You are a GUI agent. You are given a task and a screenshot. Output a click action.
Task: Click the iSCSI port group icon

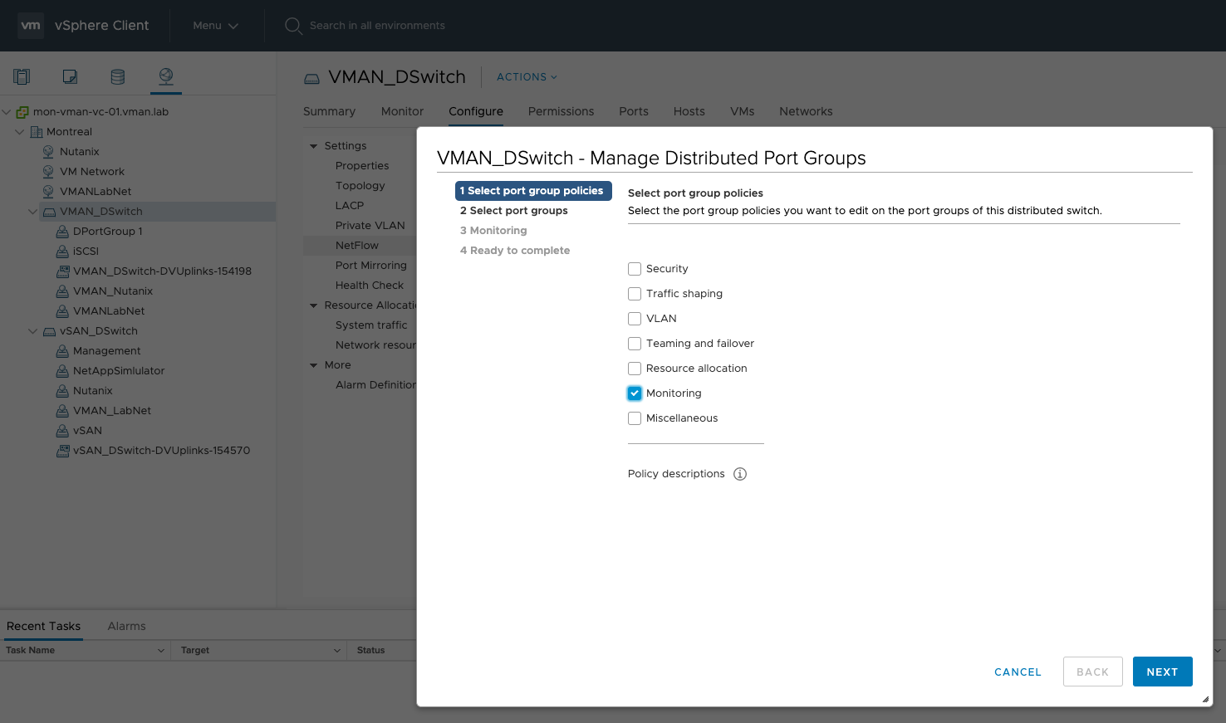tap(62, 252)
